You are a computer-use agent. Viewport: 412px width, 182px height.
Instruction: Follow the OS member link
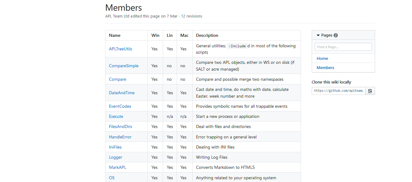112,178
